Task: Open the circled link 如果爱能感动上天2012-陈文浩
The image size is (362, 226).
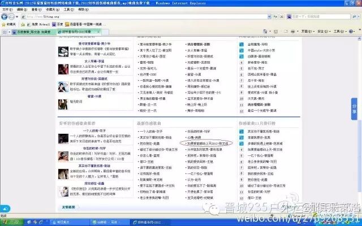Action: 208,144
